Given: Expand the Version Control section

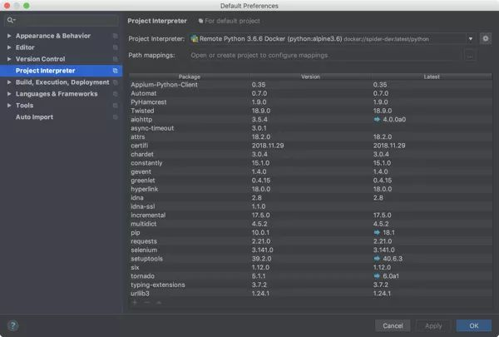Looking at the screenshot, I should [9, 59].
